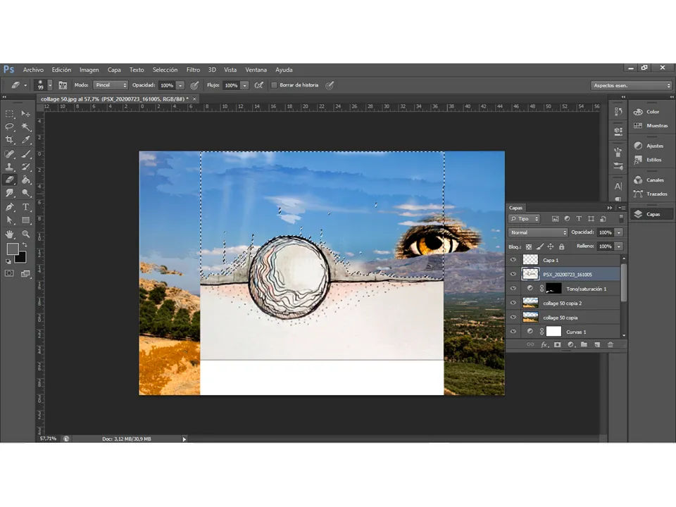The width and height of the screenshot is (676, 507).
Task: Filter layers by type text icon
Action: click(579, 219)
